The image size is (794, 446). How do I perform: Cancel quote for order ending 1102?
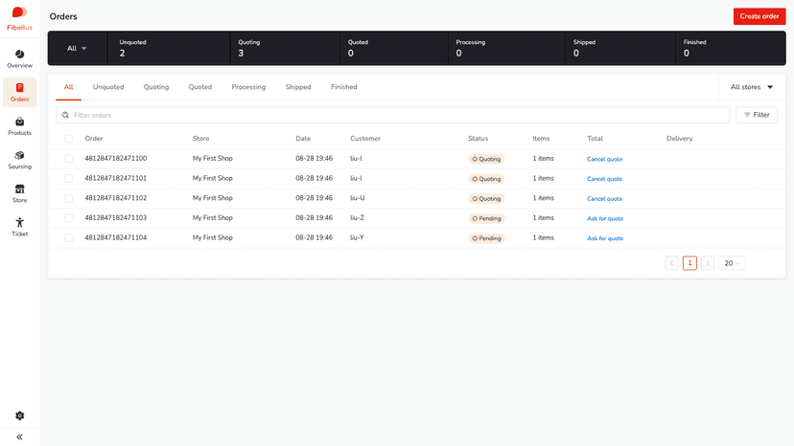[605, 198]
